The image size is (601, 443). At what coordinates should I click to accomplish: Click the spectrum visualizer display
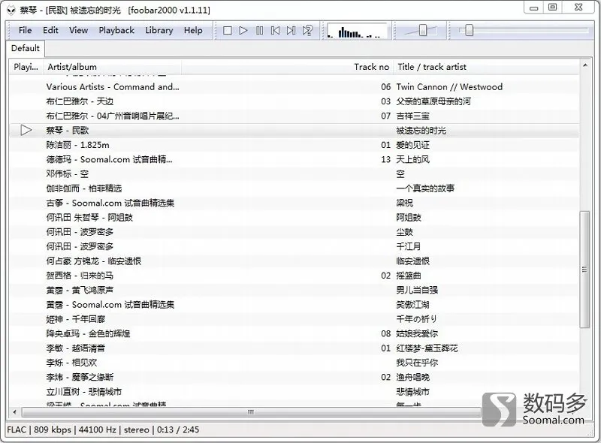[x=358, y=30]
